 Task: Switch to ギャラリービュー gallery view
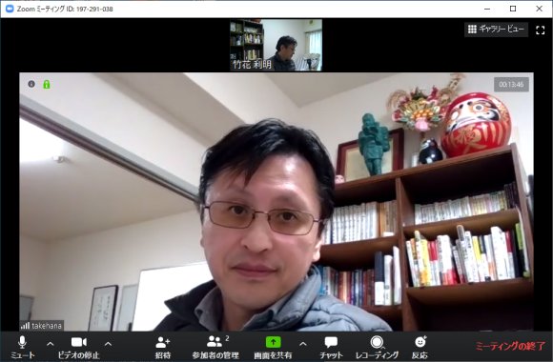[496, 30]
